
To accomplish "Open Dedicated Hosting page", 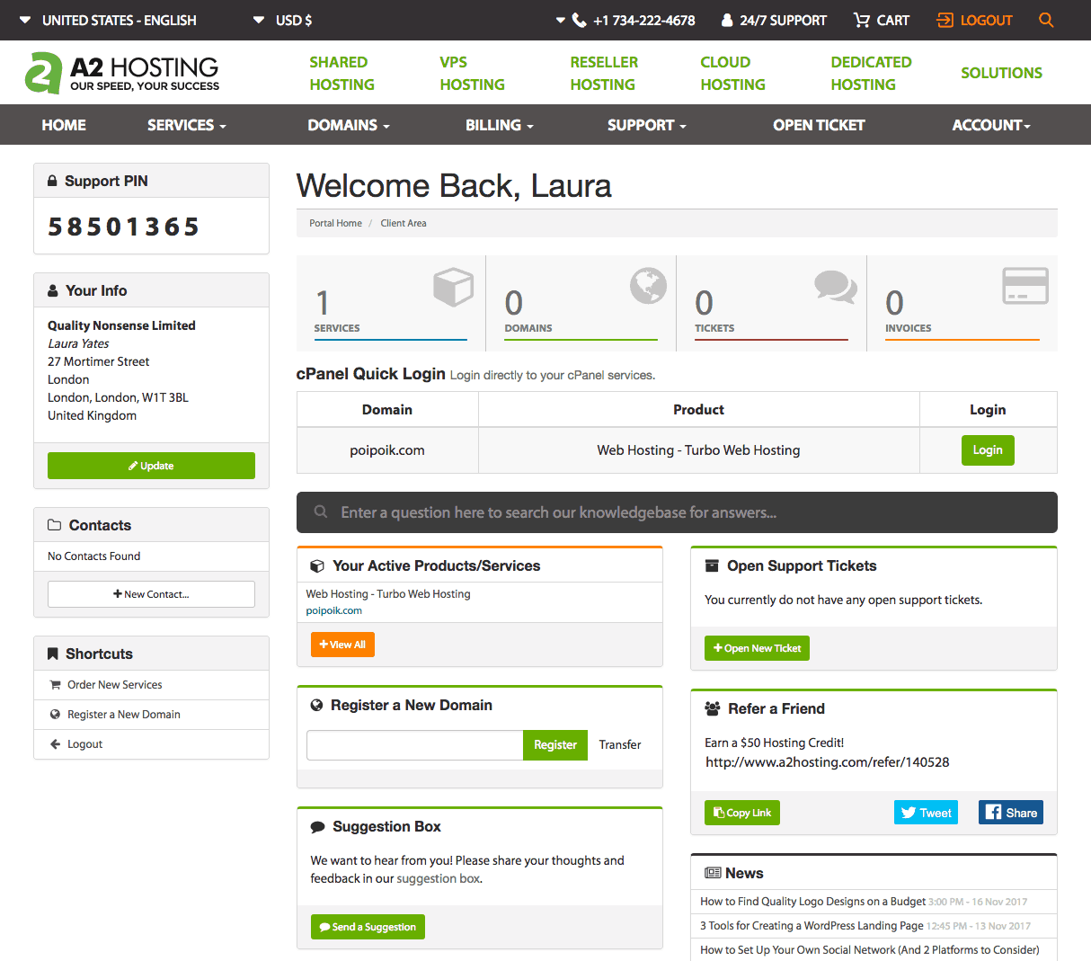I will [x=871, y=73].
